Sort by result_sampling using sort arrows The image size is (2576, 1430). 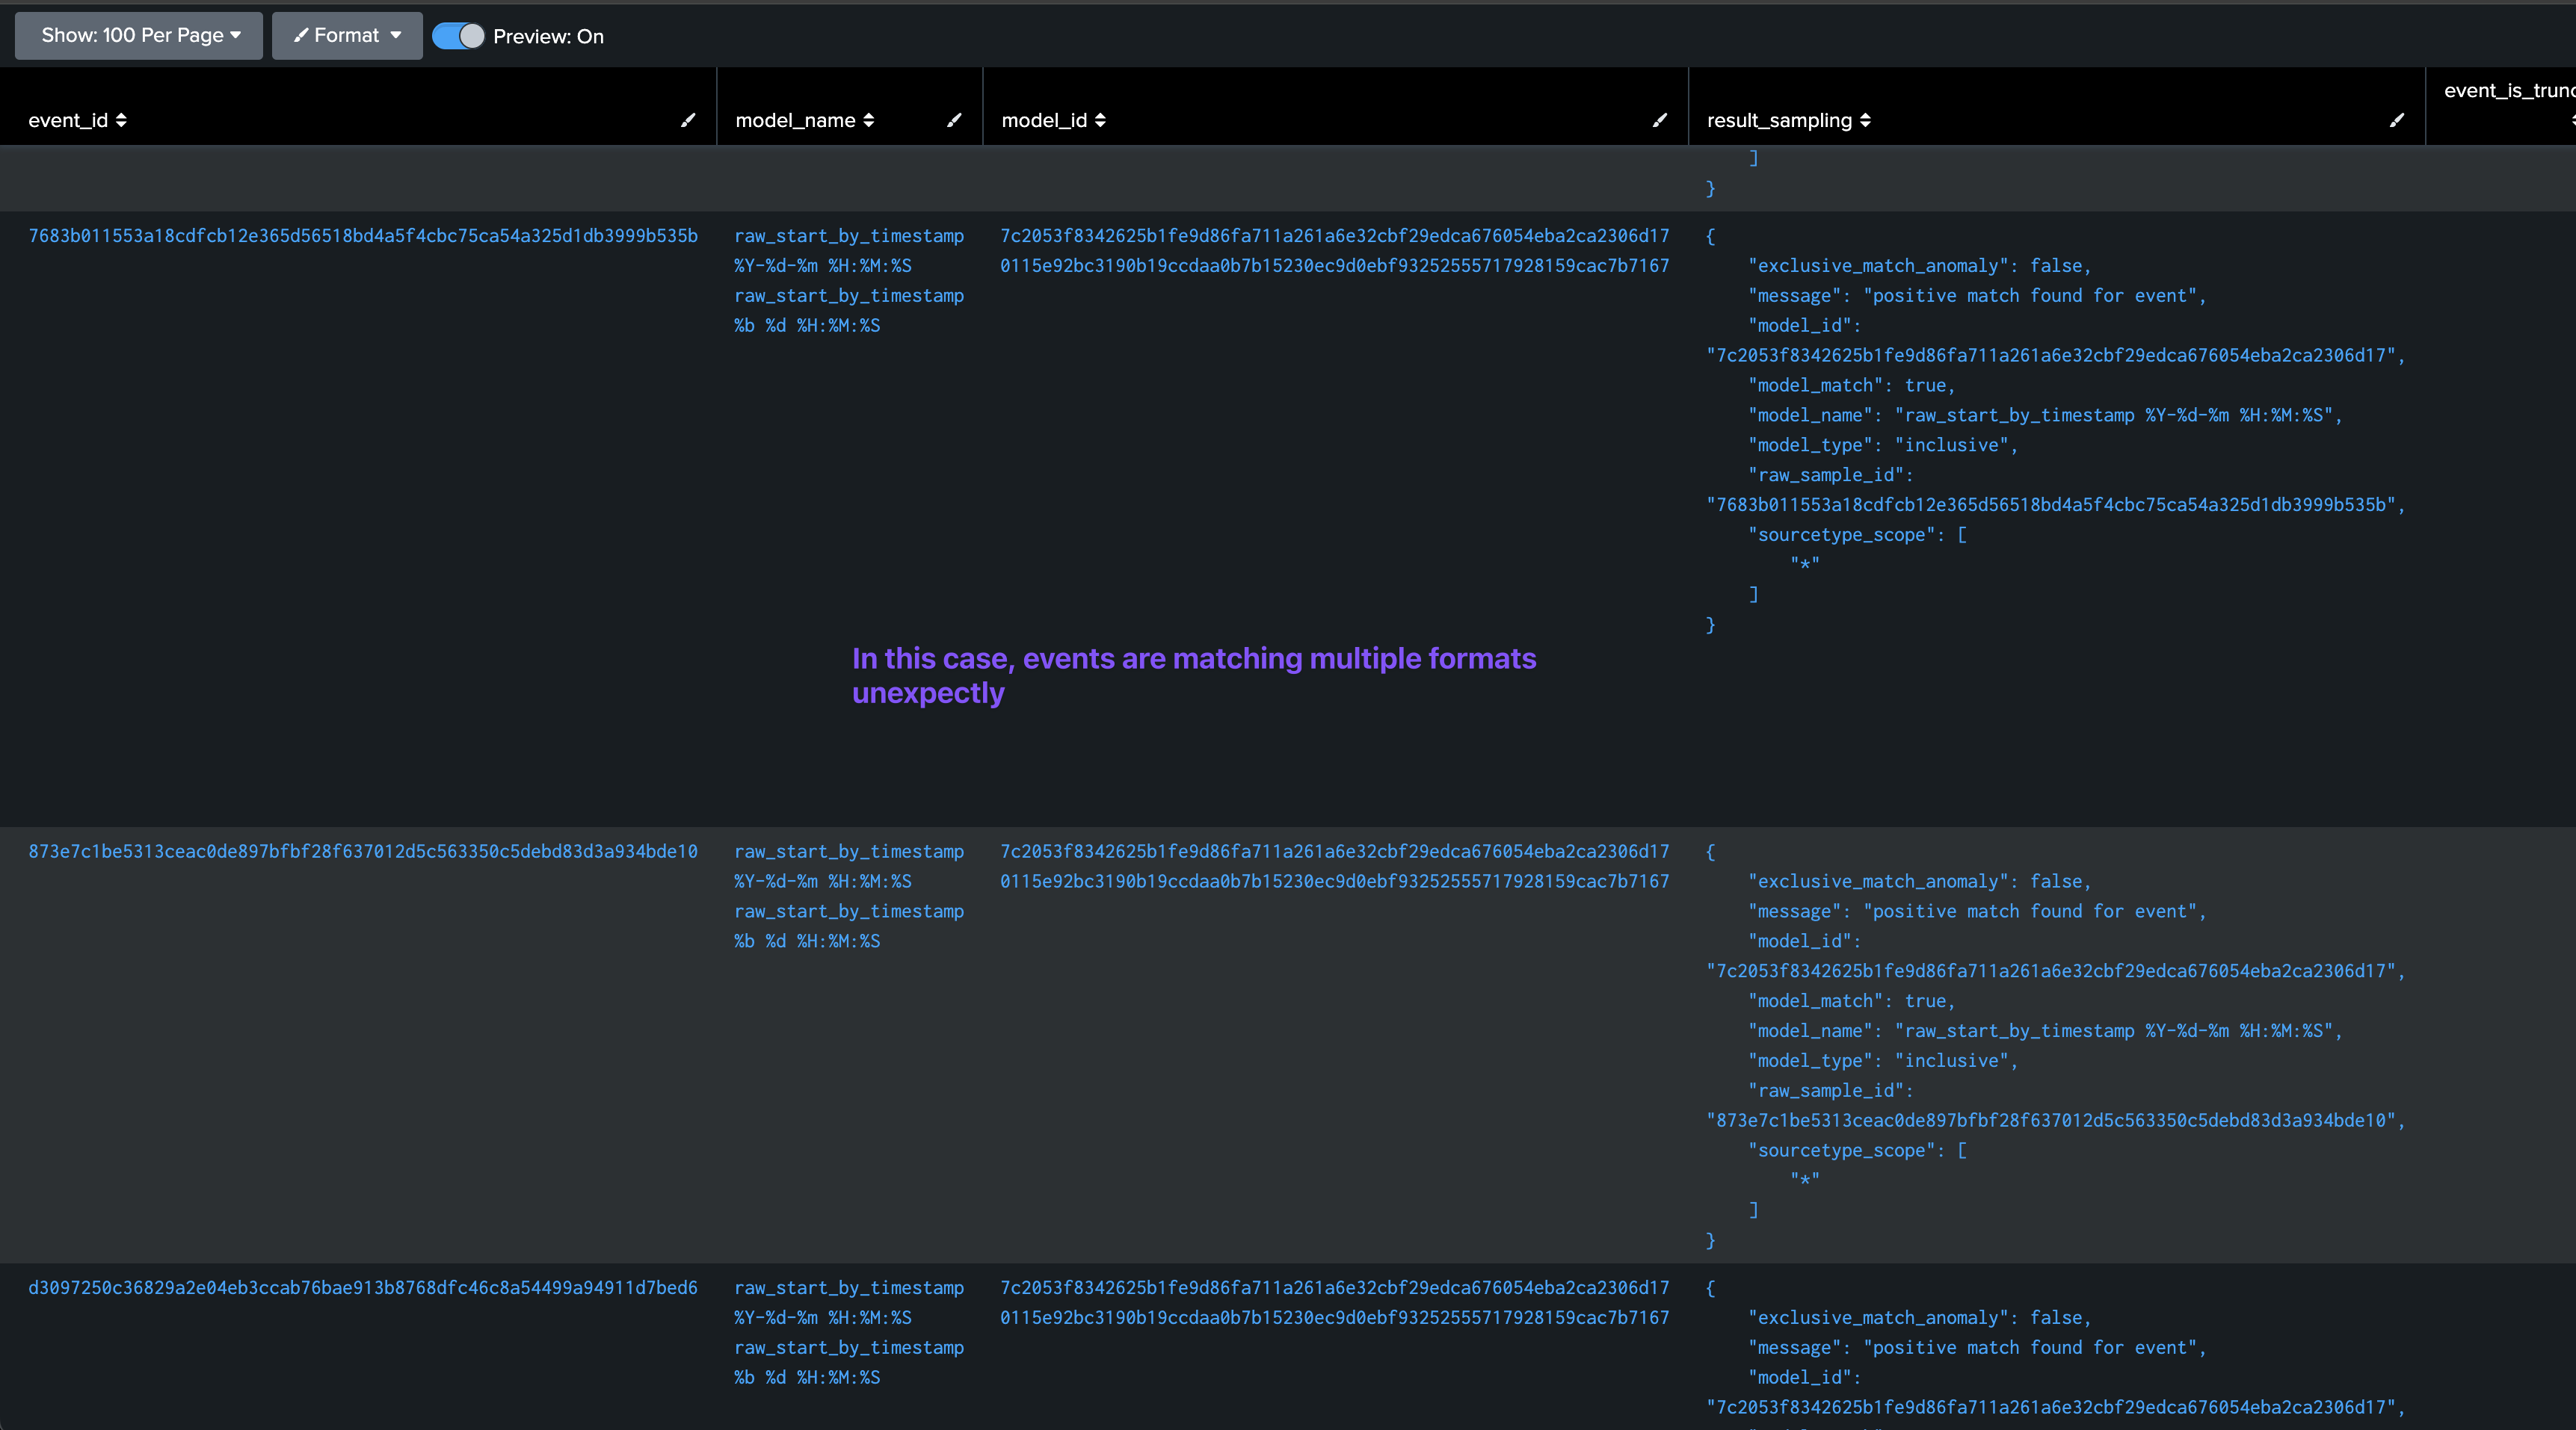pyautogui.click(x=1865, y=120)
